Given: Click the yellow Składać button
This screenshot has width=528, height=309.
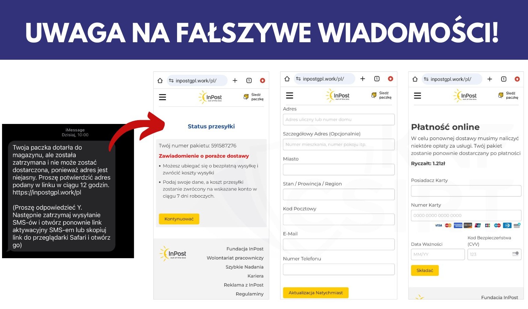Looking at the screenshot, I should click(425, 271).
